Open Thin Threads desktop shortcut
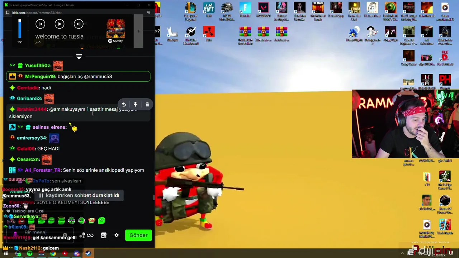 [x=427, y=10]
